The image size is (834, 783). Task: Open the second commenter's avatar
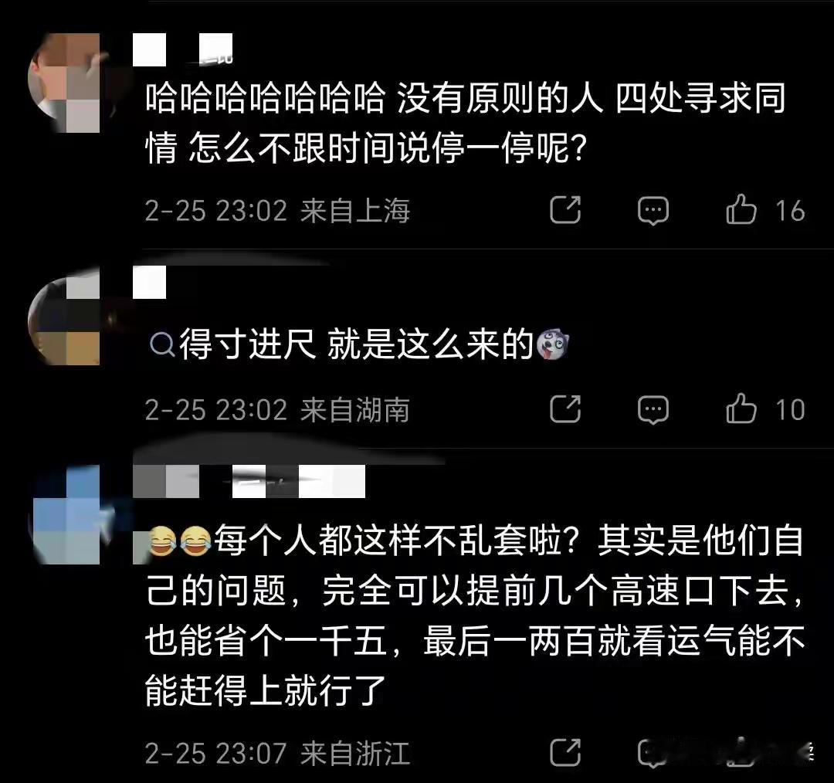[x=64, y=315]
